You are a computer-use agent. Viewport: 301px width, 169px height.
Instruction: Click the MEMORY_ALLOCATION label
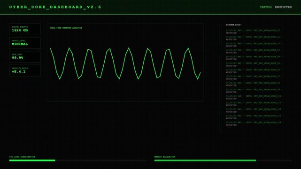pyautogui.click(x=165, y=157)
